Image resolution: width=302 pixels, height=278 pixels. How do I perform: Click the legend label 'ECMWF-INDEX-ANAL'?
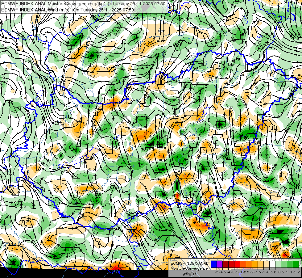tap(189, 263)
